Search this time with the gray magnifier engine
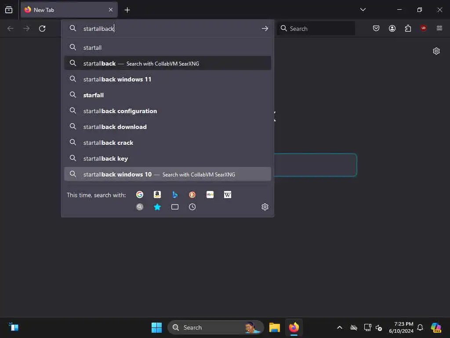This screenshot has height=338, width=450. [x=140, y=207]
